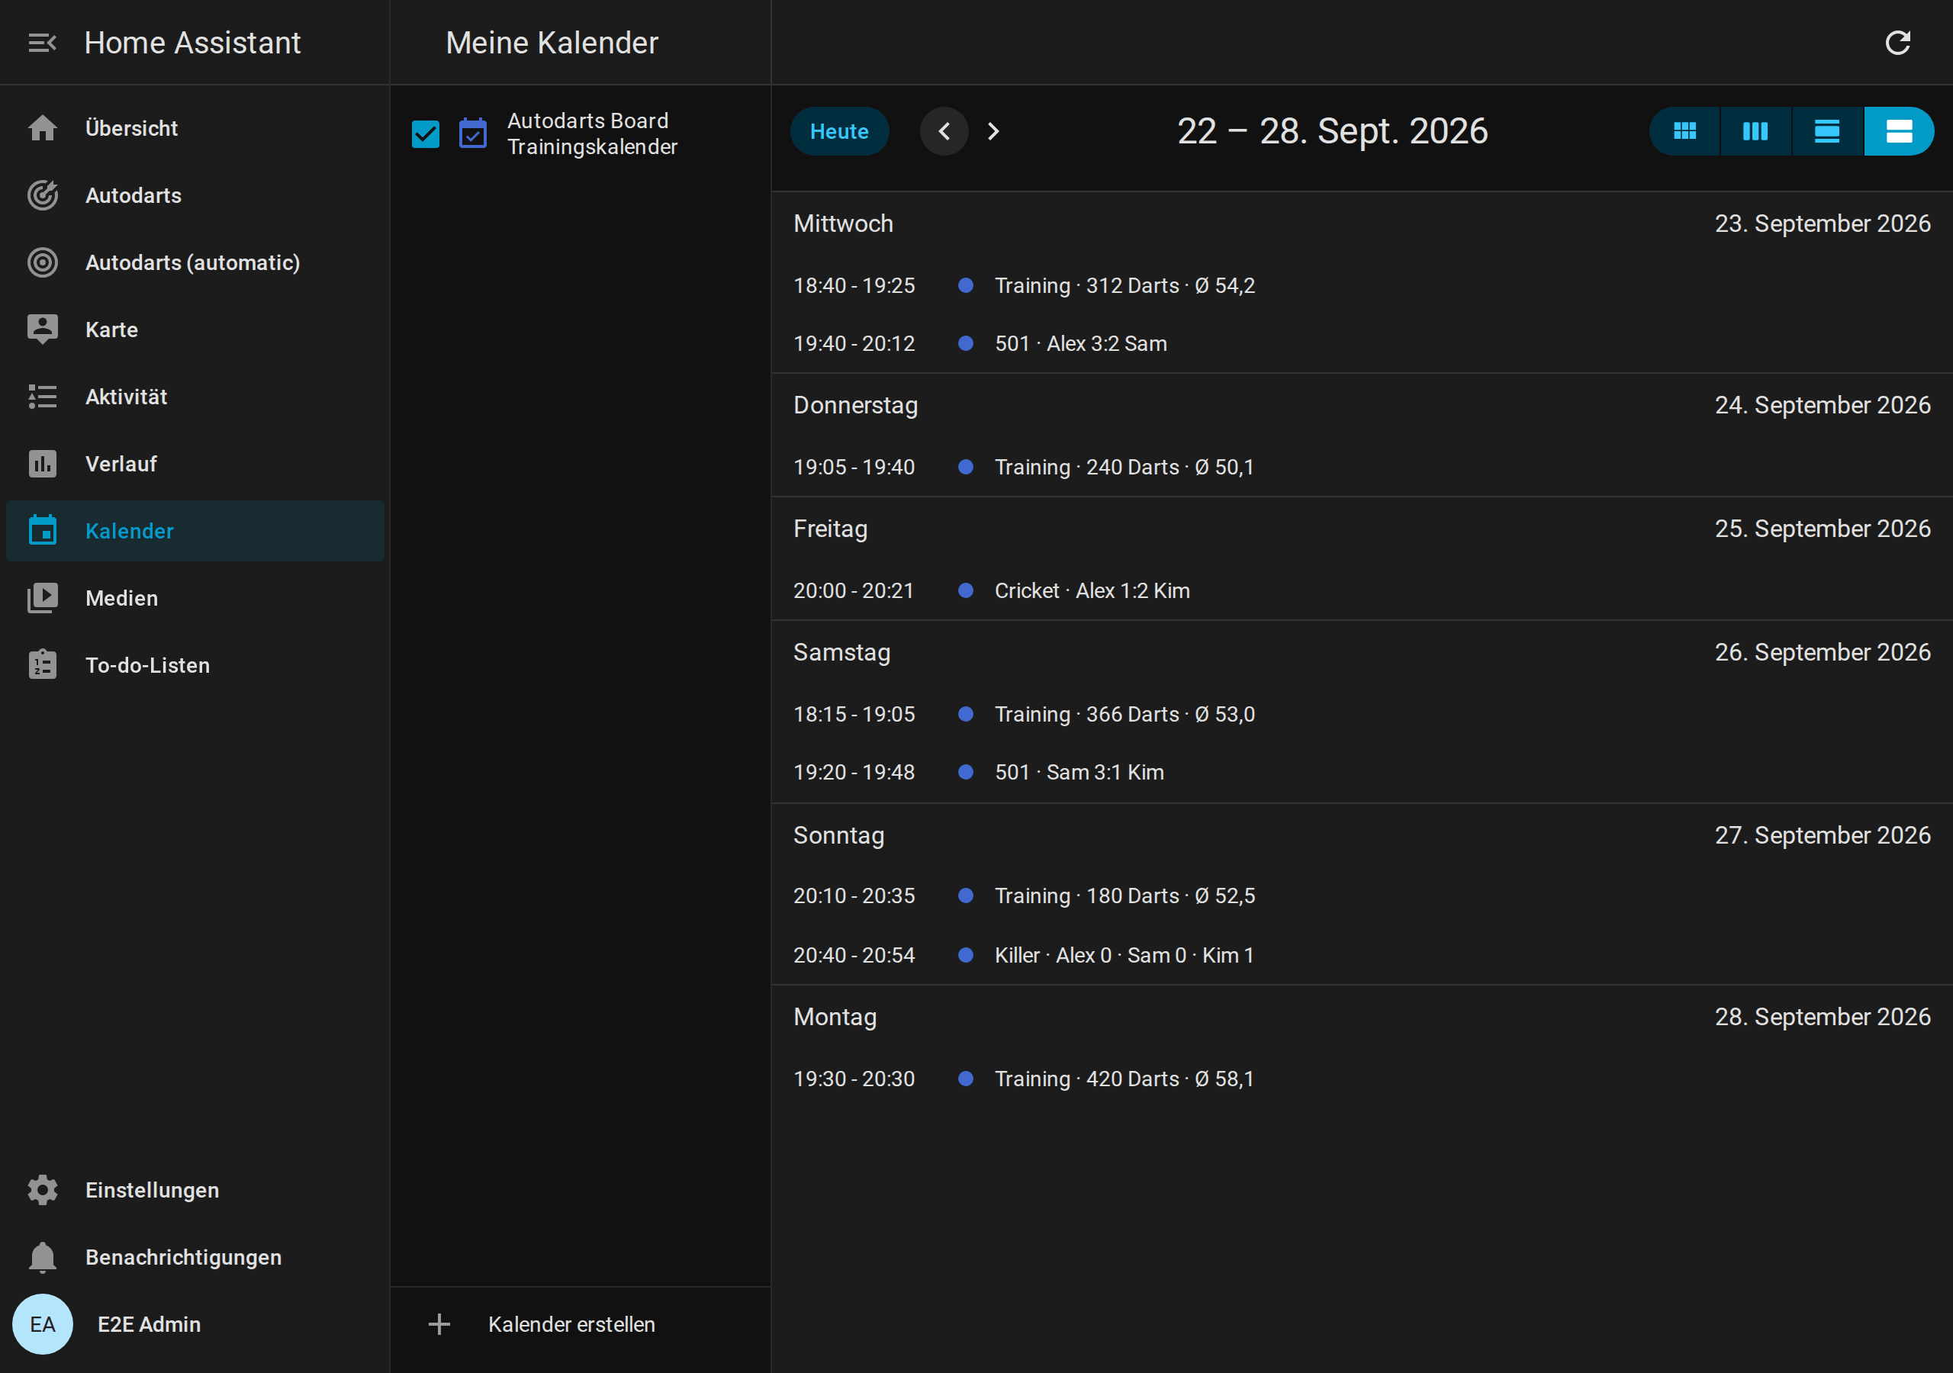The image size is (1953, 1373).
Task: Select the Kalender sidebar item
Action: 195,531
